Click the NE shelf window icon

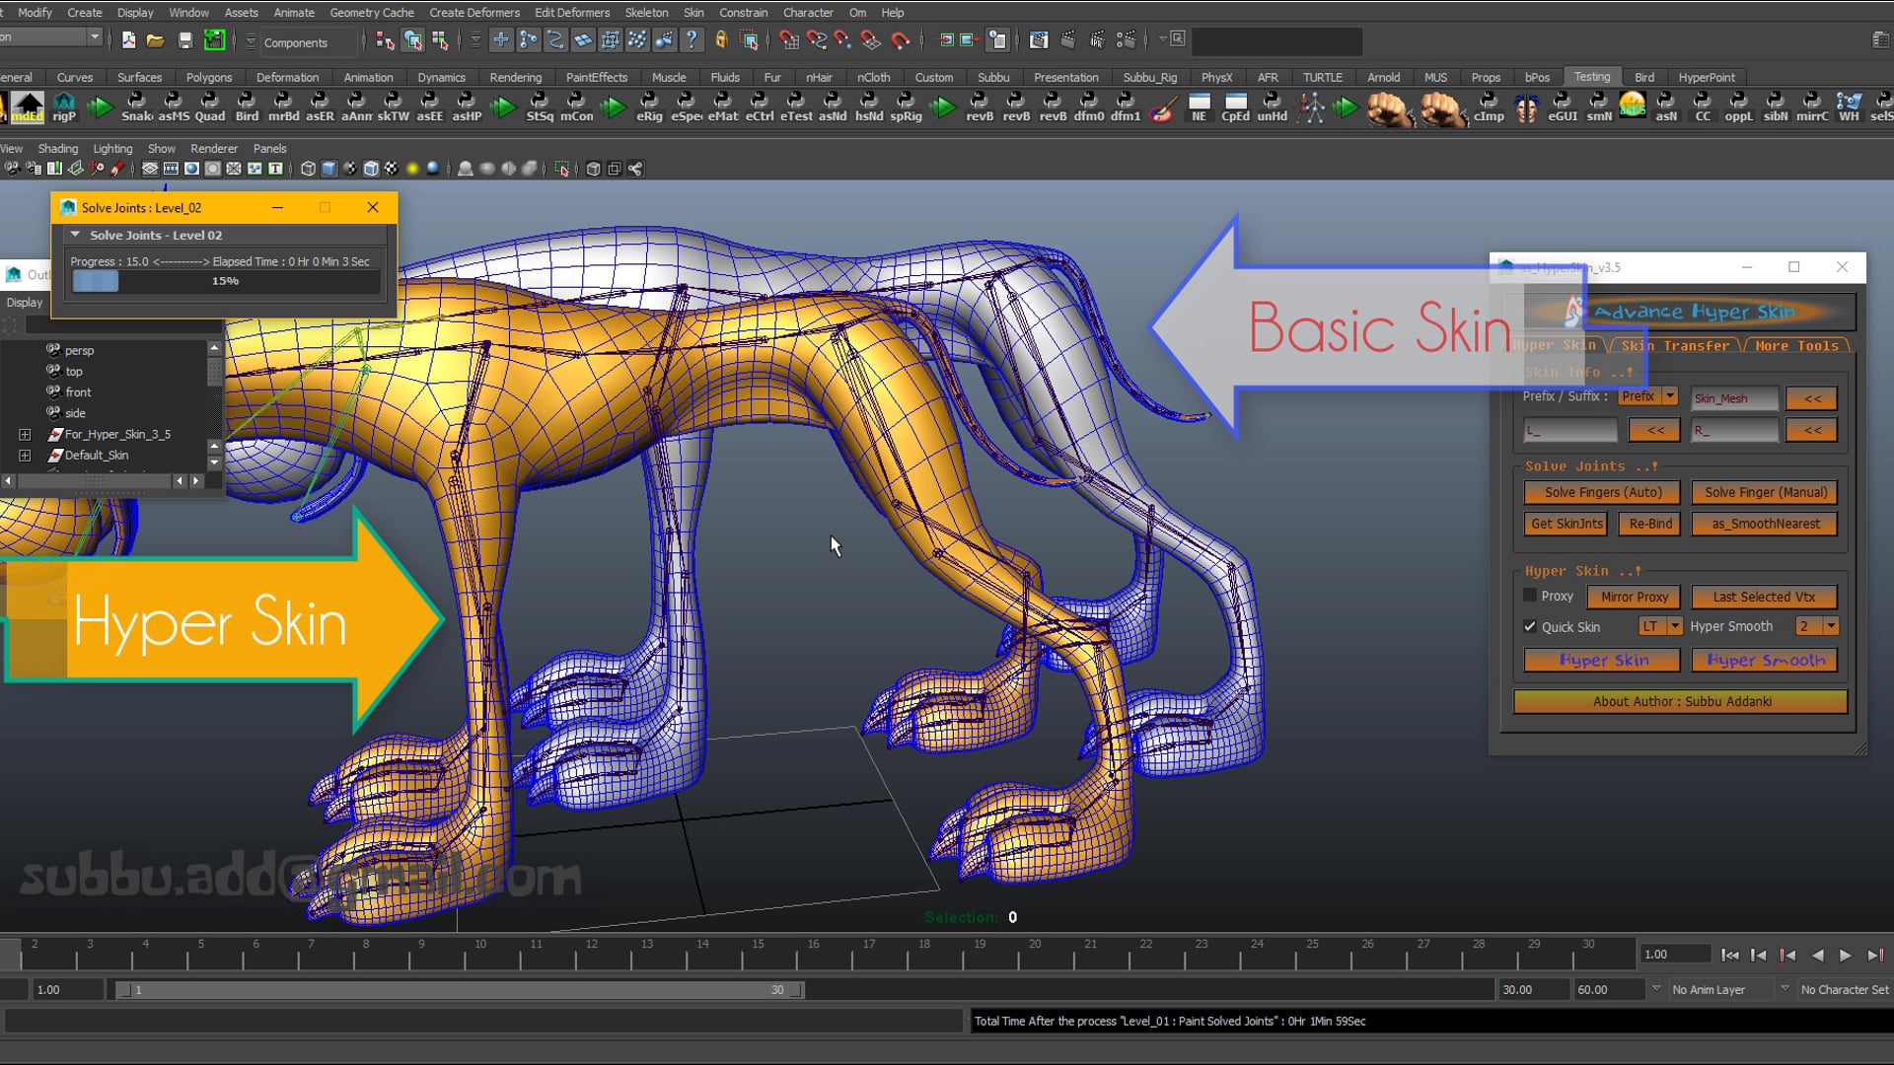coord(1199,106)
